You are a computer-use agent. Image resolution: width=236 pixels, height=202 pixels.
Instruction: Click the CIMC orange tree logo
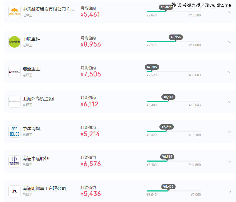point(14,12)
